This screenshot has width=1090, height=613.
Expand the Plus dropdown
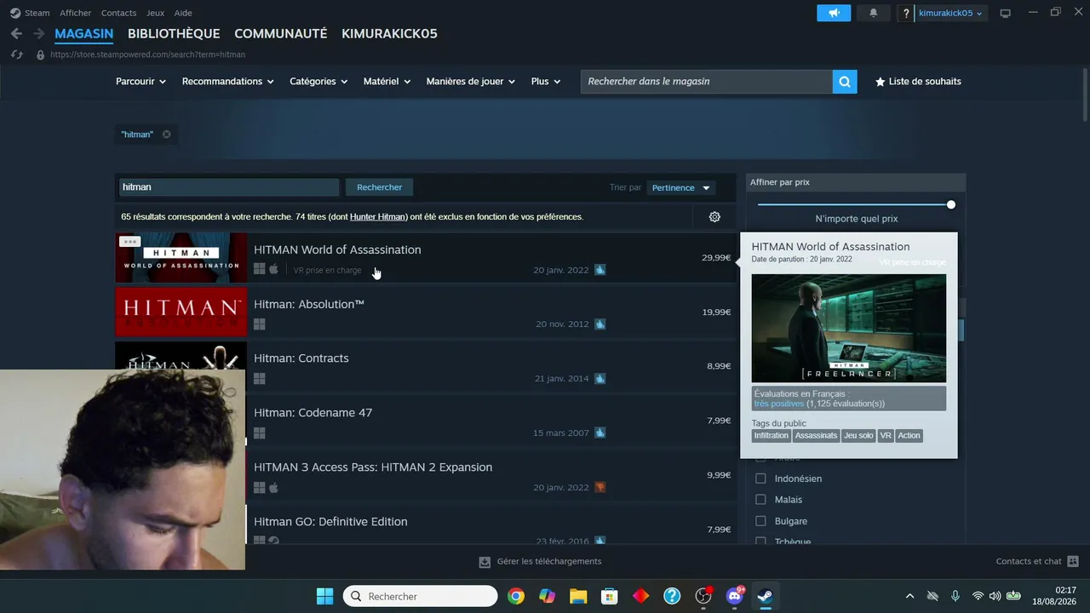click(546, 82)
